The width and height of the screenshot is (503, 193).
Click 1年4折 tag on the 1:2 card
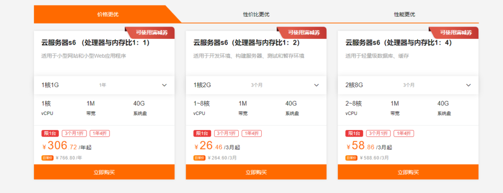click(252, 134)
